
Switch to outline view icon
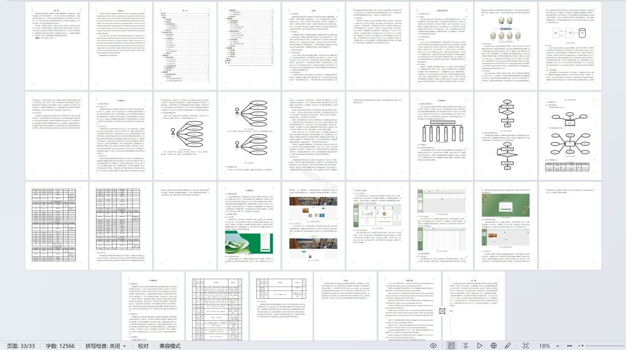pyautogui.click(x=465, y=346)
